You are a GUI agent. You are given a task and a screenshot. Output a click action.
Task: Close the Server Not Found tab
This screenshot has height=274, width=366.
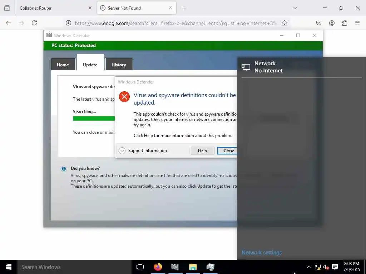[x=170, y=8]
